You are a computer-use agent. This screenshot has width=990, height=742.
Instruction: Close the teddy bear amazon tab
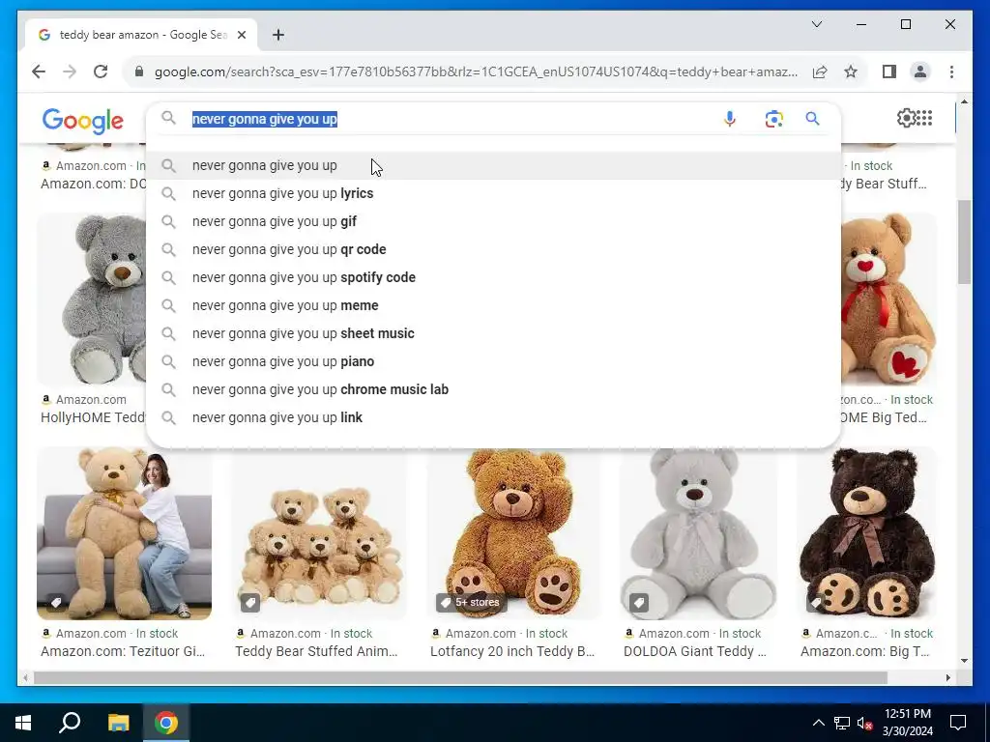(241, 35)
